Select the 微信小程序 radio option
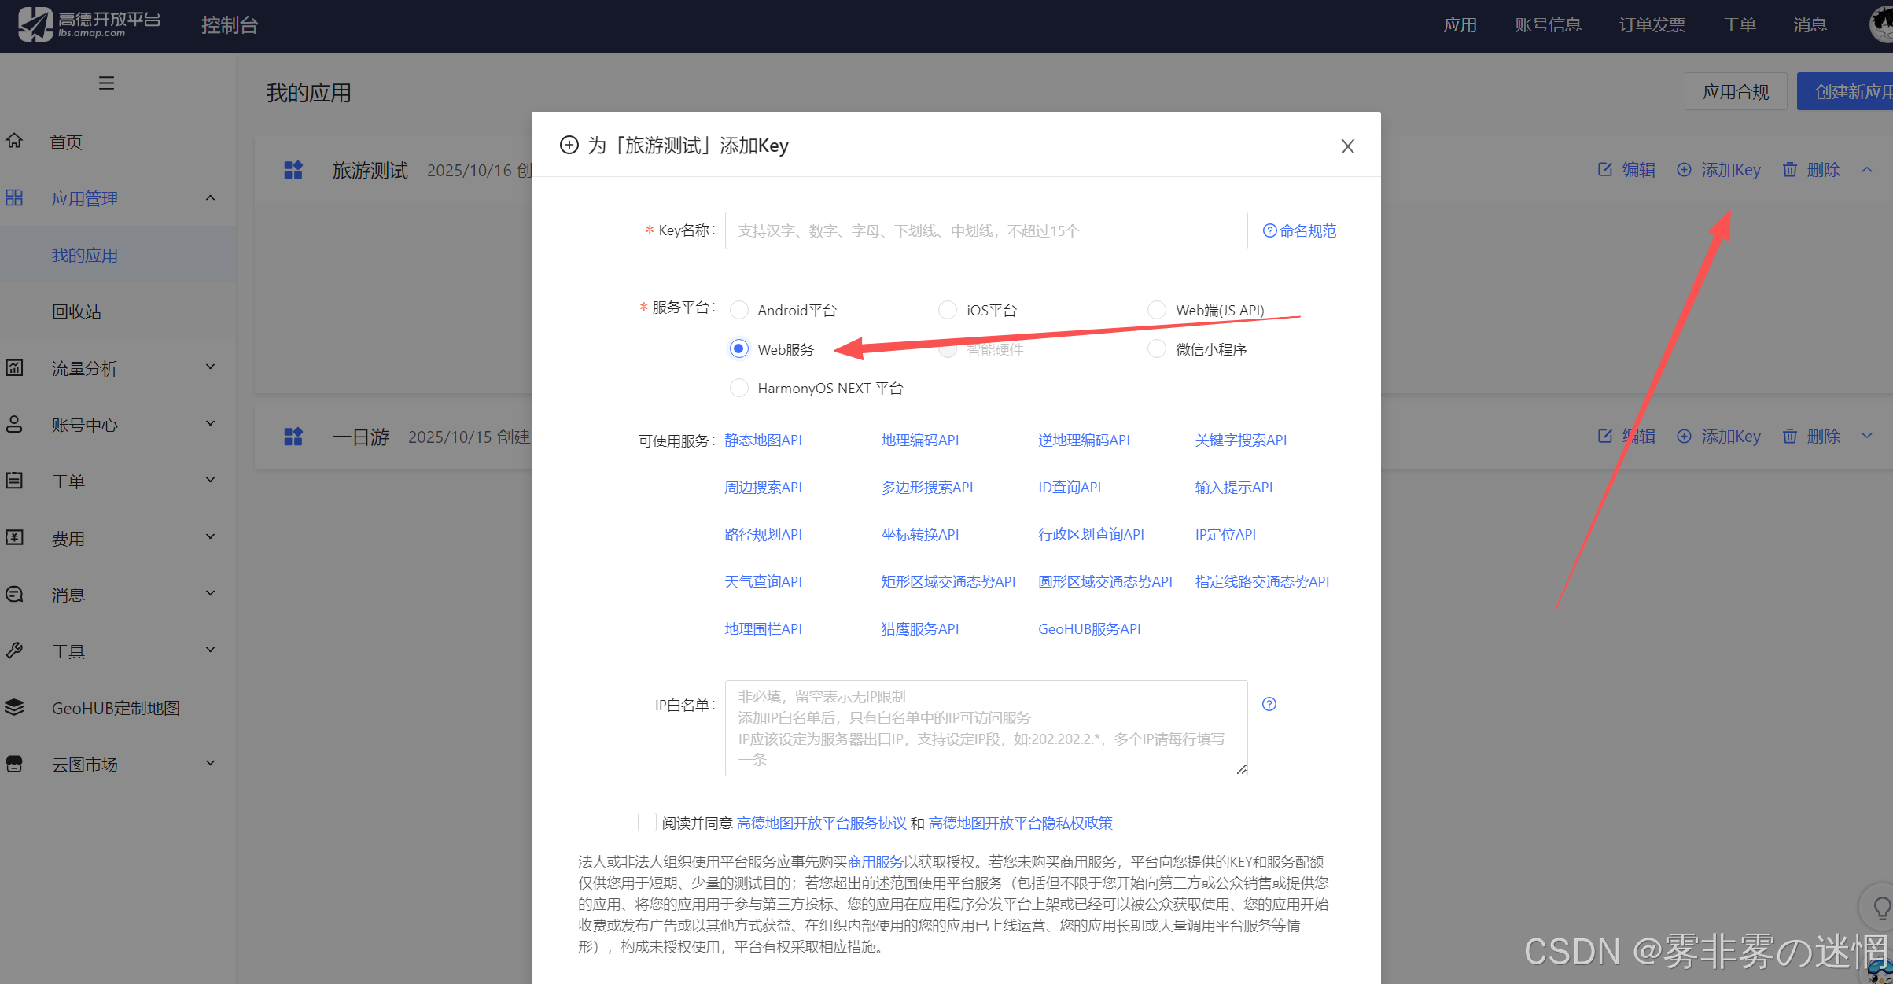This screenshot has height=984, width=1893. pyautogui.click(x=1156, y=348)
